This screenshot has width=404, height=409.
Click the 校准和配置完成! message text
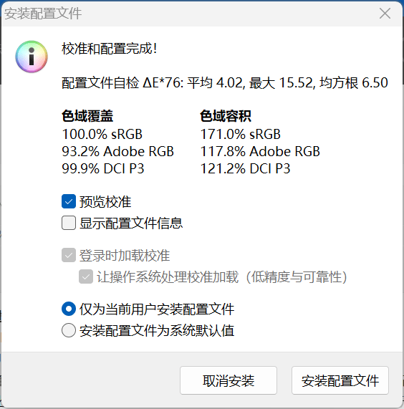(110, 49)
